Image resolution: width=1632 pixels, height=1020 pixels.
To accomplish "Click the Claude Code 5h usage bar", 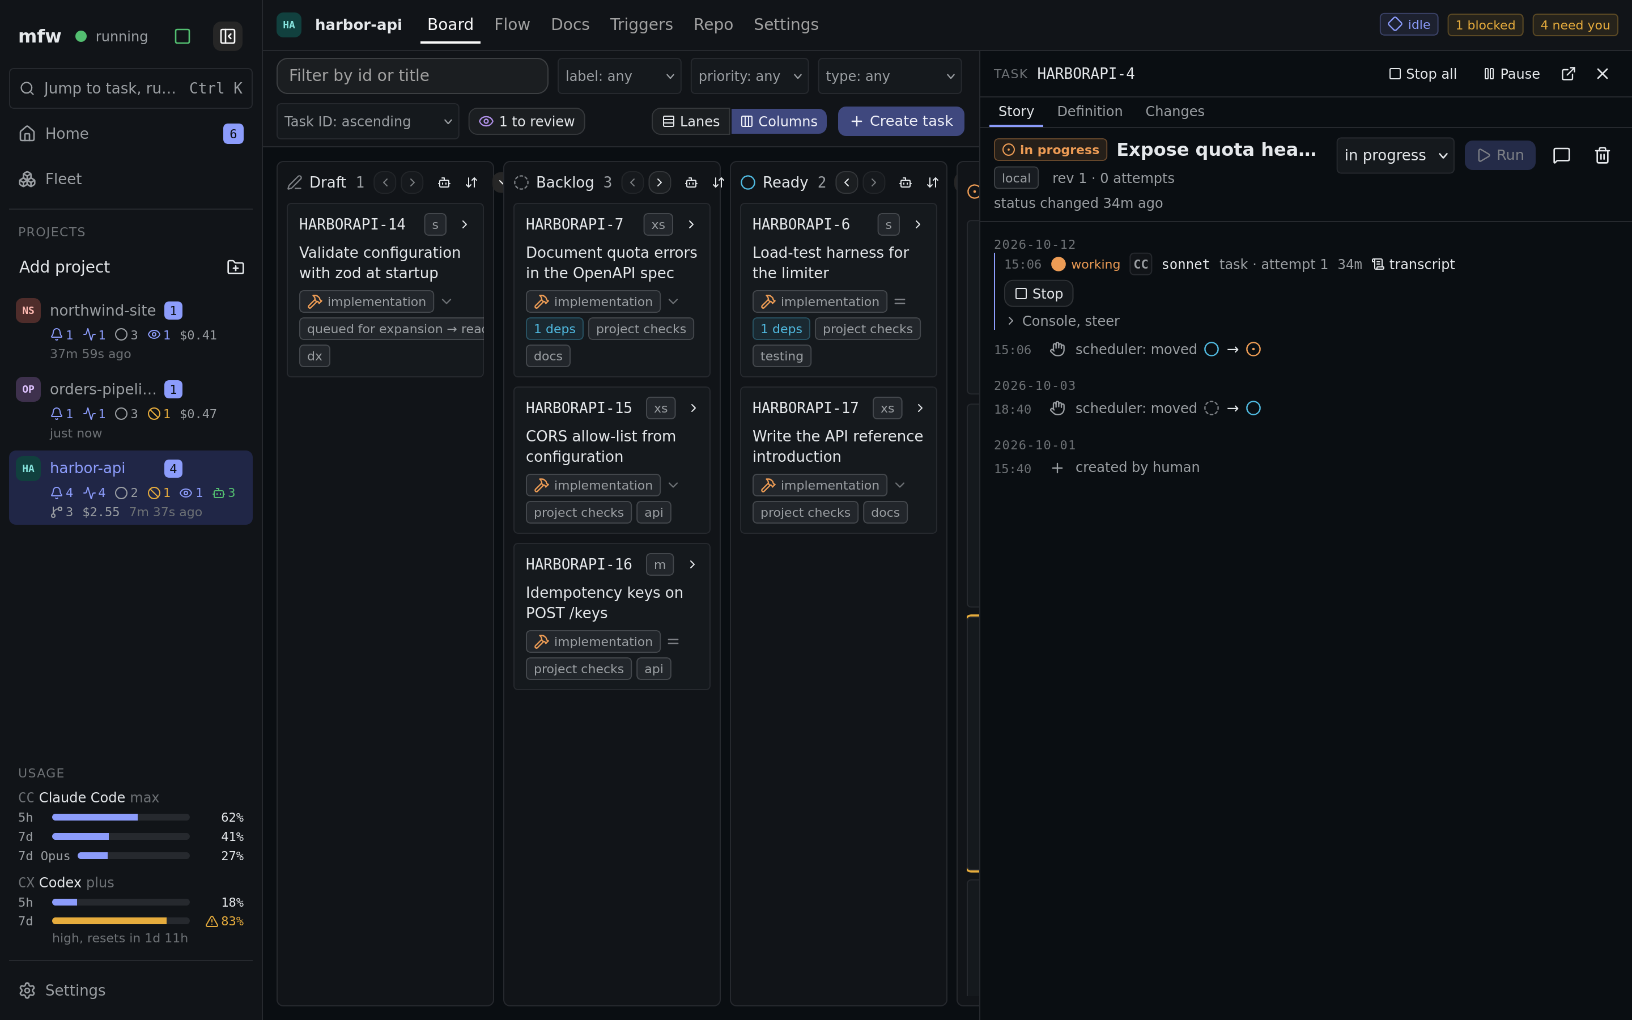I will pyautogui.click(x=121, y=817).
